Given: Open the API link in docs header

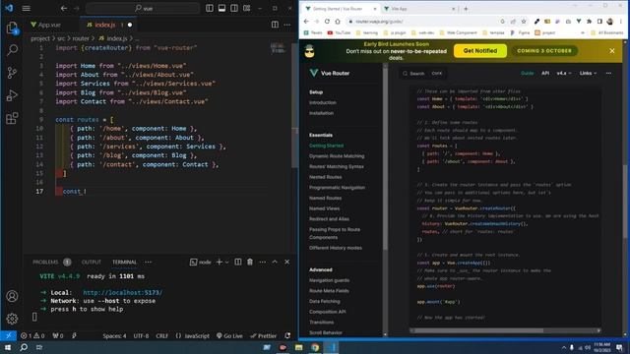Looking at the screenshot, I should click(x=545, y=73).
